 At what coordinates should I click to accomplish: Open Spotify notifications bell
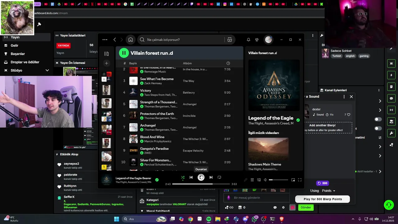248,40
